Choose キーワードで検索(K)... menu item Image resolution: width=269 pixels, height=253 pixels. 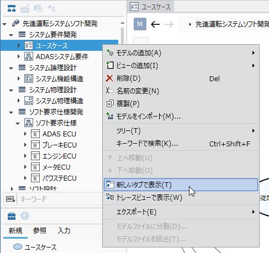(x=181, y=144)
